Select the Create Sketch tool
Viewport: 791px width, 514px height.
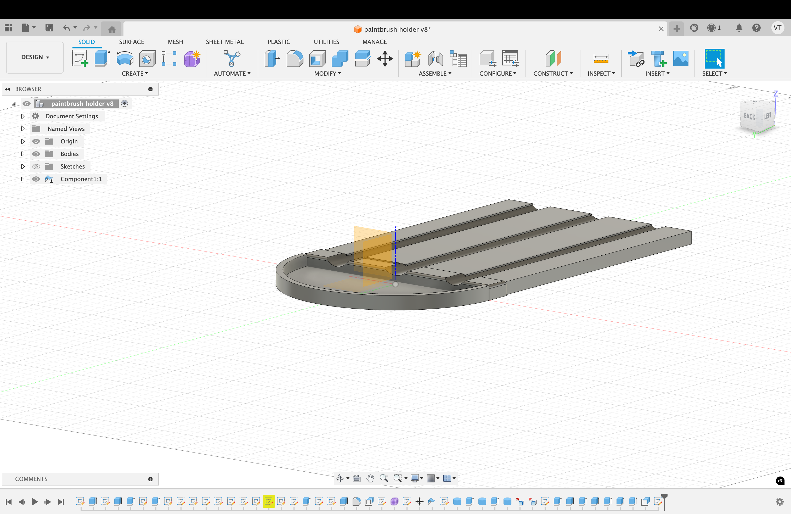click(80, 59)
